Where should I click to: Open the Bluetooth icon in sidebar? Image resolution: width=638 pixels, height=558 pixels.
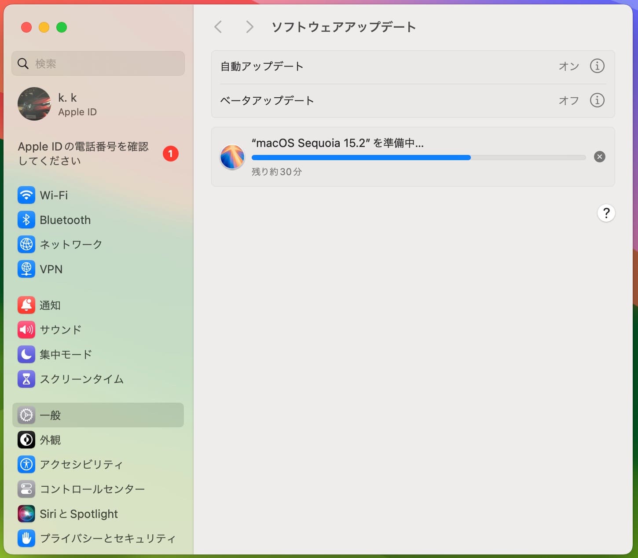coord(26,220)
